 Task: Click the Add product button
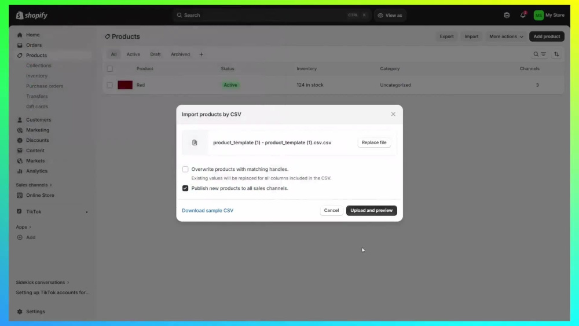(x=547, y=36)
